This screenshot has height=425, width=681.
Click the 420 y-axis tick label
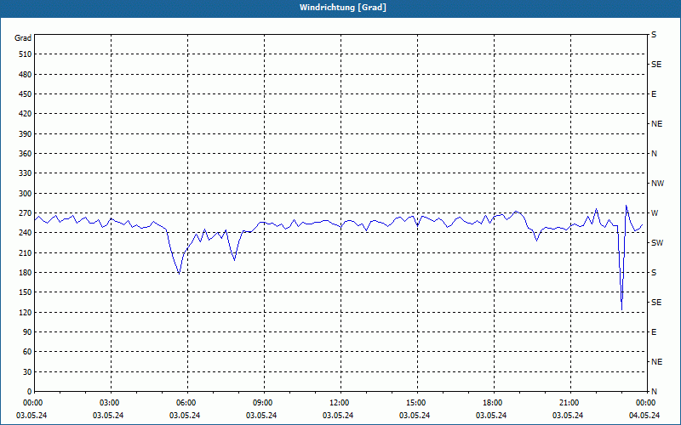[26, 114]
